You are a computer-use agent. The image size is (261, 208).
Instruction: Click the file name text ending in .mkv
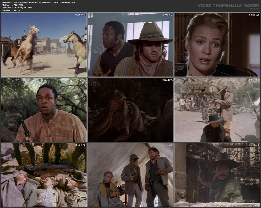click(44, 3)
